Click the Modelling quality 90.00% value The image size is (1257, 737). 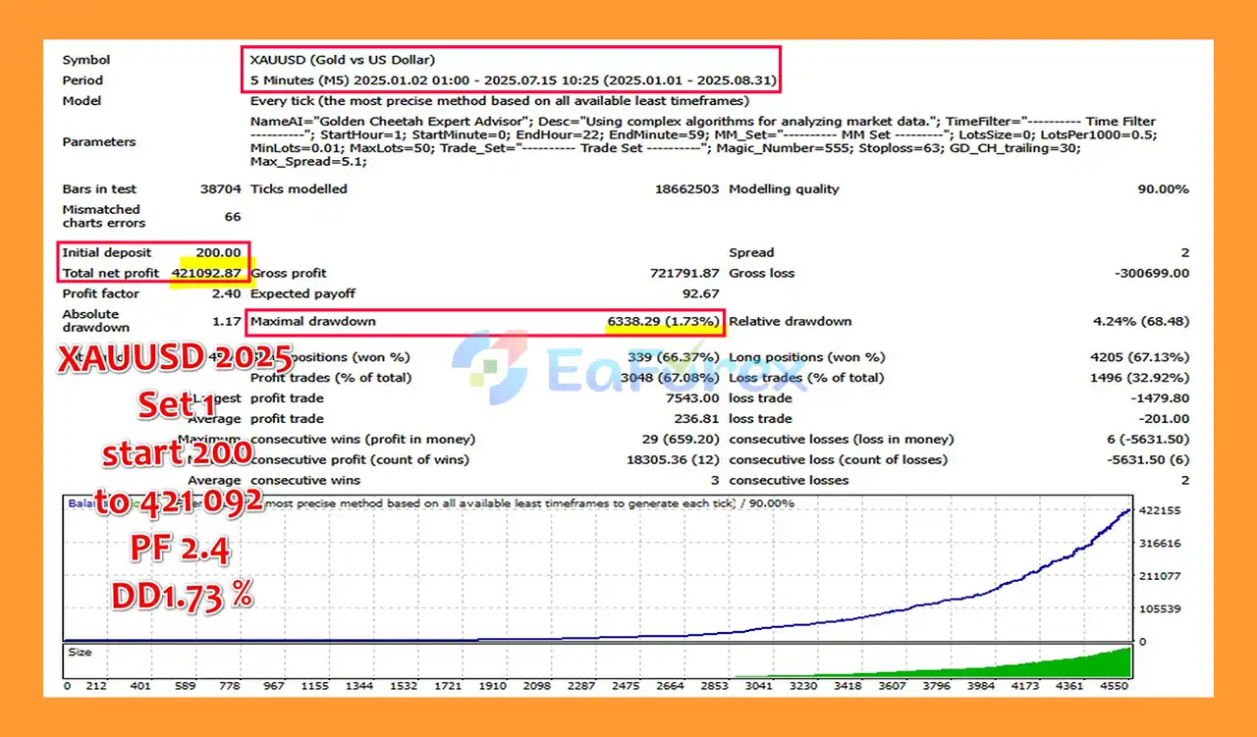(1163, 189)
